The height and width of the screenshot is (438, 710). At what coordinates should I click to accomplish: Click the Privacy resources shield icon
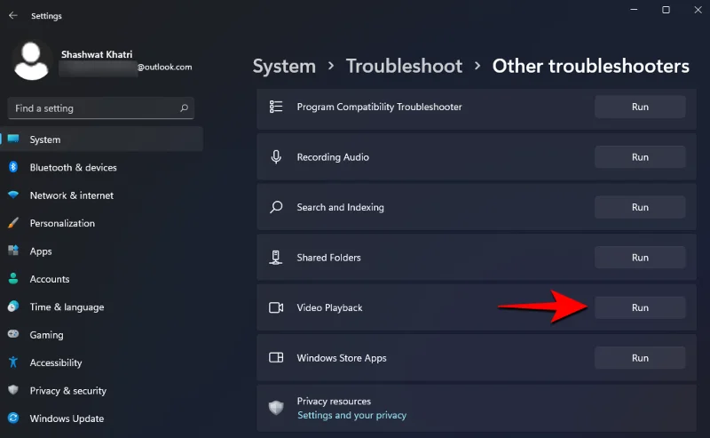point(276,408)
